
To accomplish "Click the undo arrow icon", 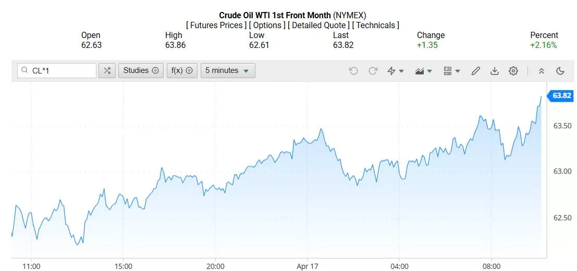I will point(353,71).
